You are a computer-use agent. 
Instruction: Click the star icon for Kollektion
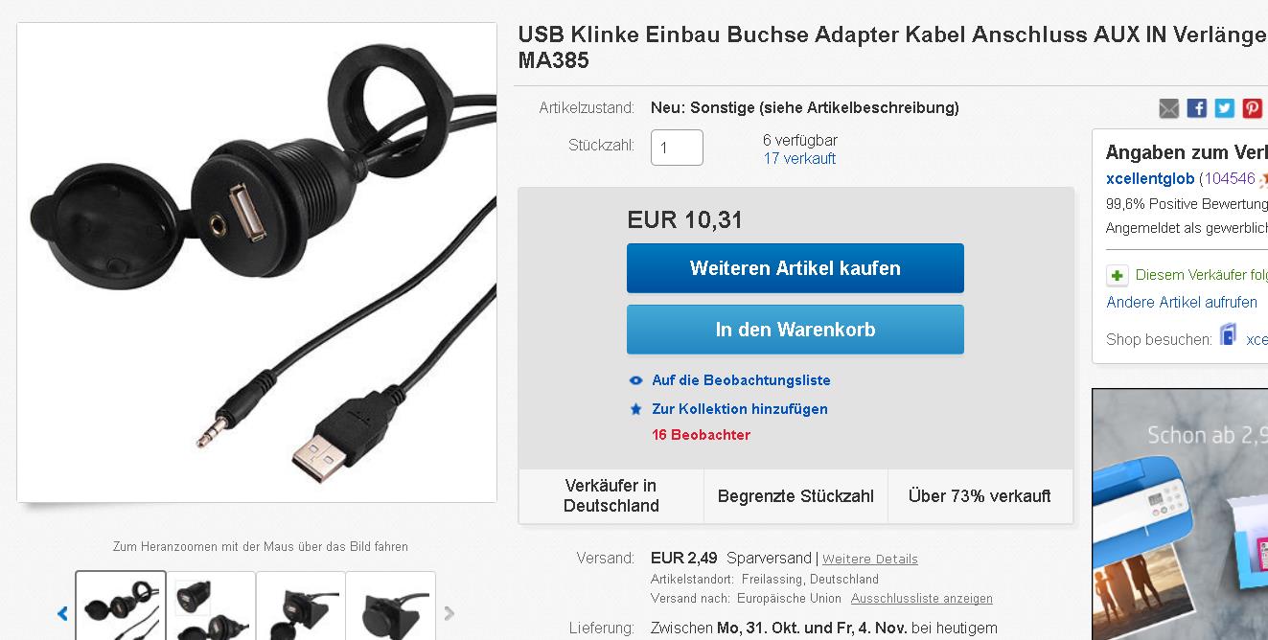635,409
